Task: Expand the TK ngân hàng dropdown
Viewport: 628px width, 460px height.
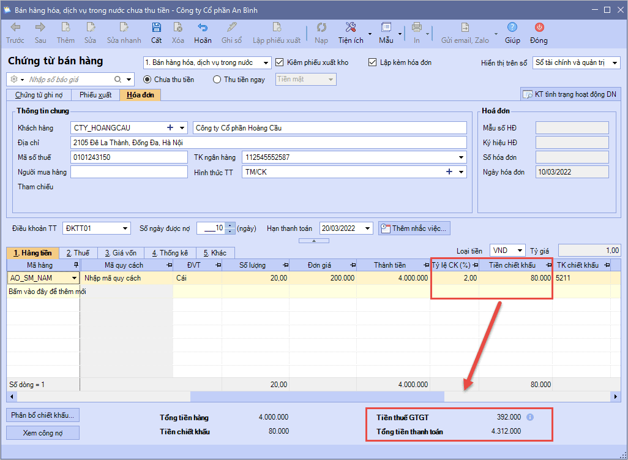Action: pos(462,157)
